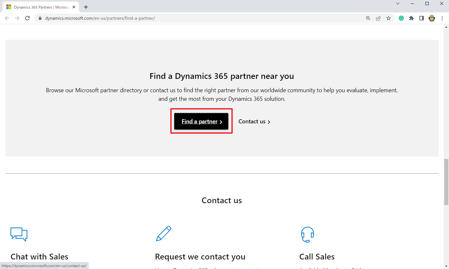Screen dimensions: 449x269
Task: Click the Chrome profile avatar
Action: pos(431,18)
